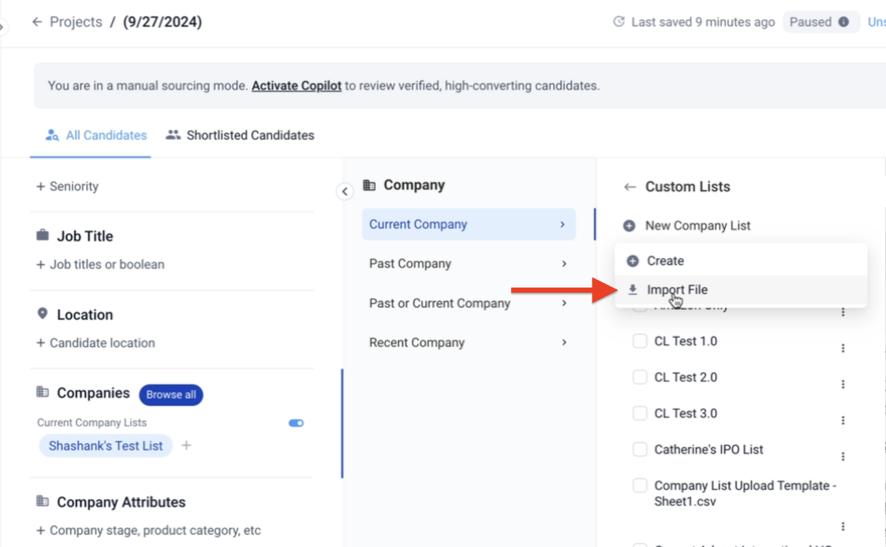Click the Activate Copilot link
The image size is (886, 547).
click(296, 86)
